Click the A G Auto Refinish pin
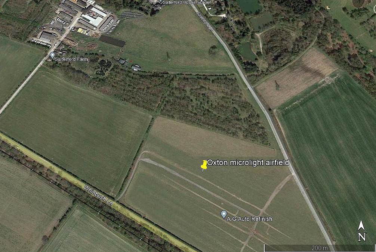376x252 pixels. 224,214
